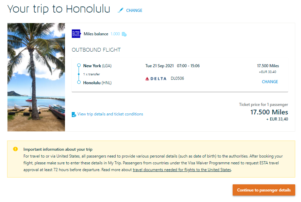Click the yellow warning icon in the notice box

pyautogui.click(x=15, y=149)
